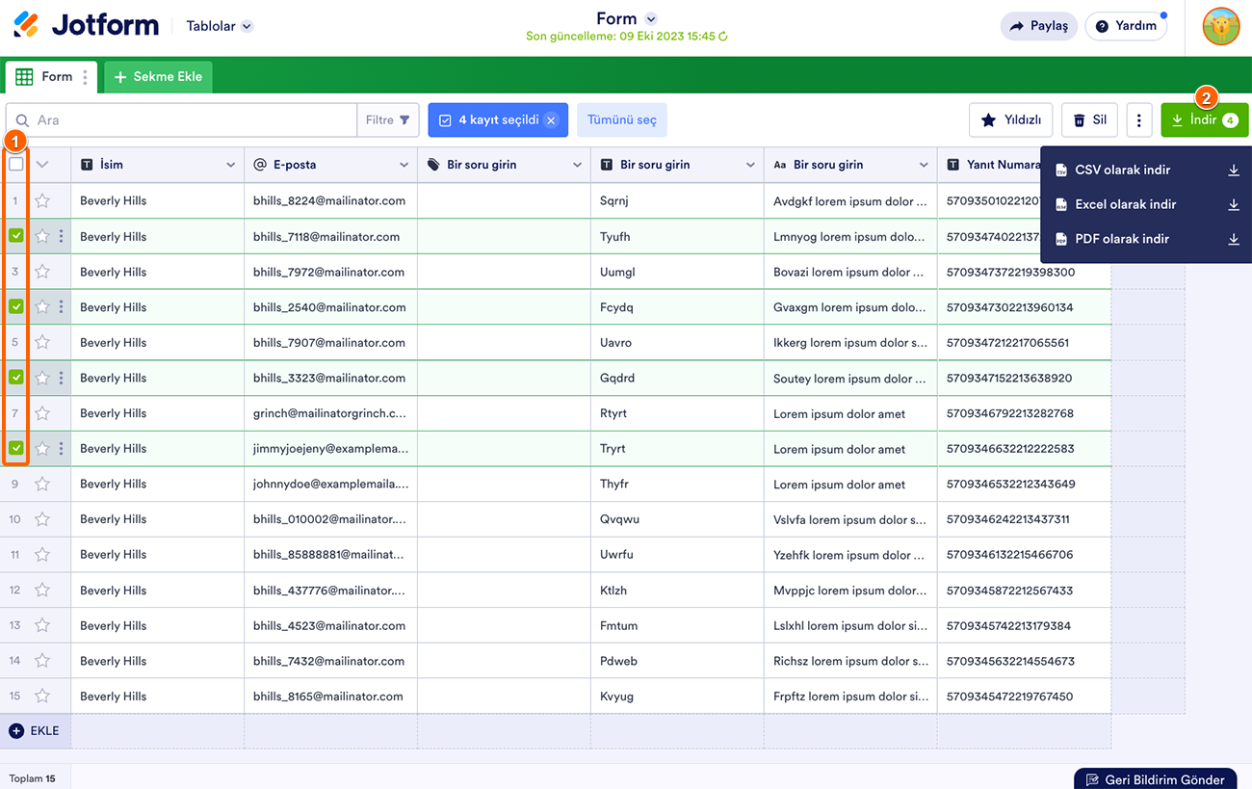Screen dimensions: 1252x789
Task: Open row options dots for bhills_7118 entry
Action: [x=61, y=236]
